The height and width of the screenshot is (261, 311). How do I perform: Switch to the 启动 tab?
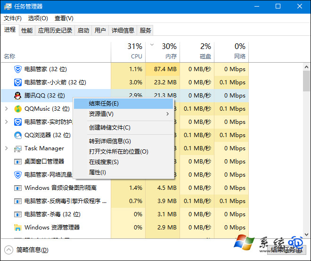pos(83,31)
